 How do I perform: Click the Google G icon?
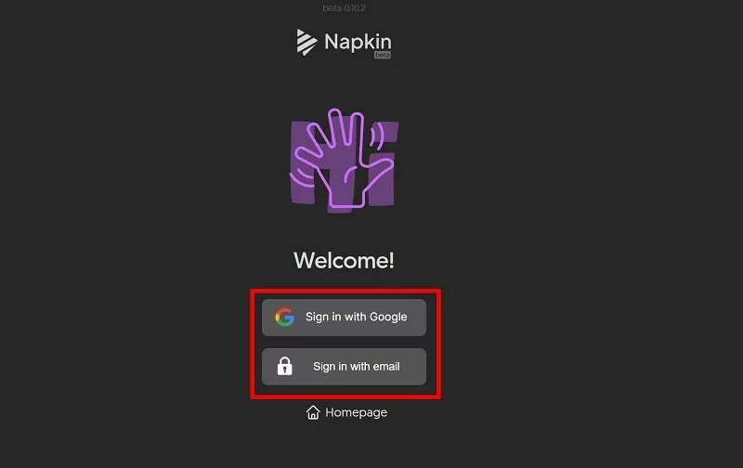click(284, 318)
